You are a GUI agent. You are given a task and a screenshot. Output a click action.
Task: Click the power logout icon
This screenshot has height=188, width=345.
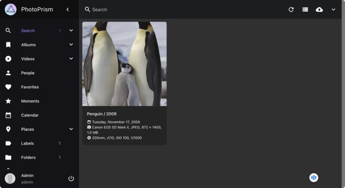(x=71, y=179)
